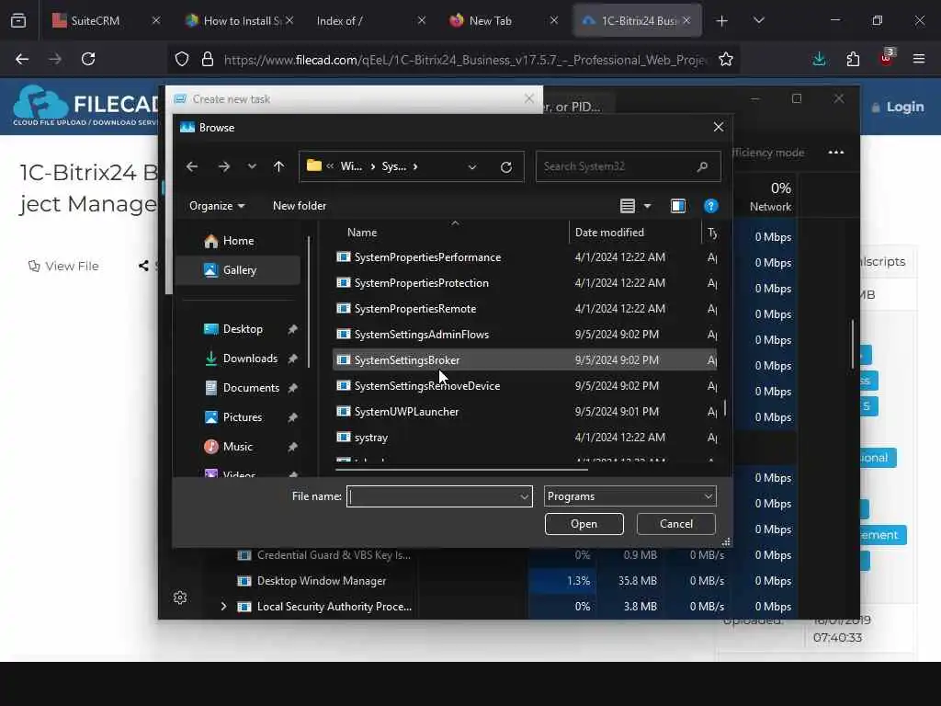
Task: Open Firefox application menu
Action: point(919,59)
